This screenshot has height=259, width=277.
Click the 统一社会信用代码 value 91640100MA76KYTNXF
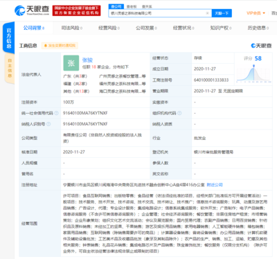click(85, 113)
